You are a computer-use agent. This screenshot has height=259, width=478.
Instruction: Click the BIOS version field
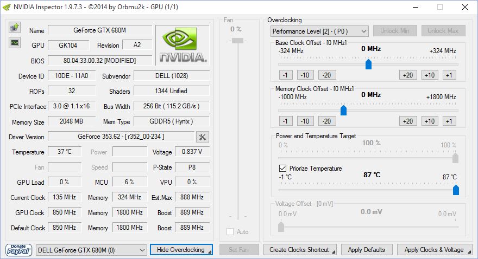point(100,61)
